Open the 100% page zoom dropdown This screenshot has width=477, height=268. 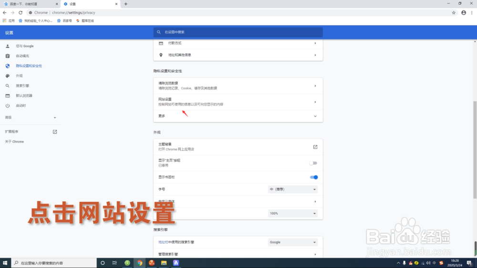(x=293, y=213)
